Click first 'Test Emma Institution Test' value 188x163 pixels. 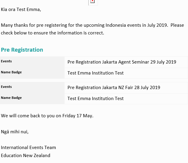(95, 73)
